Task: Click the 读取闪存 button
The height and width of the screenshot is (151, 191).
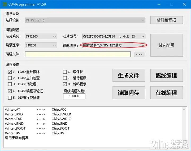Action: click(x=129, y=93)
